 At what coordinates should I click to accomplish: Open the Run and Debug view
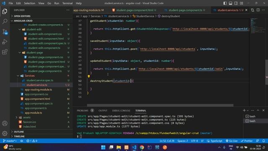(5, 42)
